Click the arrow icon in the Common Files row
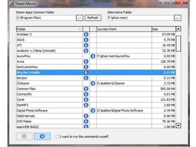This screenshot has width=196, height=147. coord(86,89)
